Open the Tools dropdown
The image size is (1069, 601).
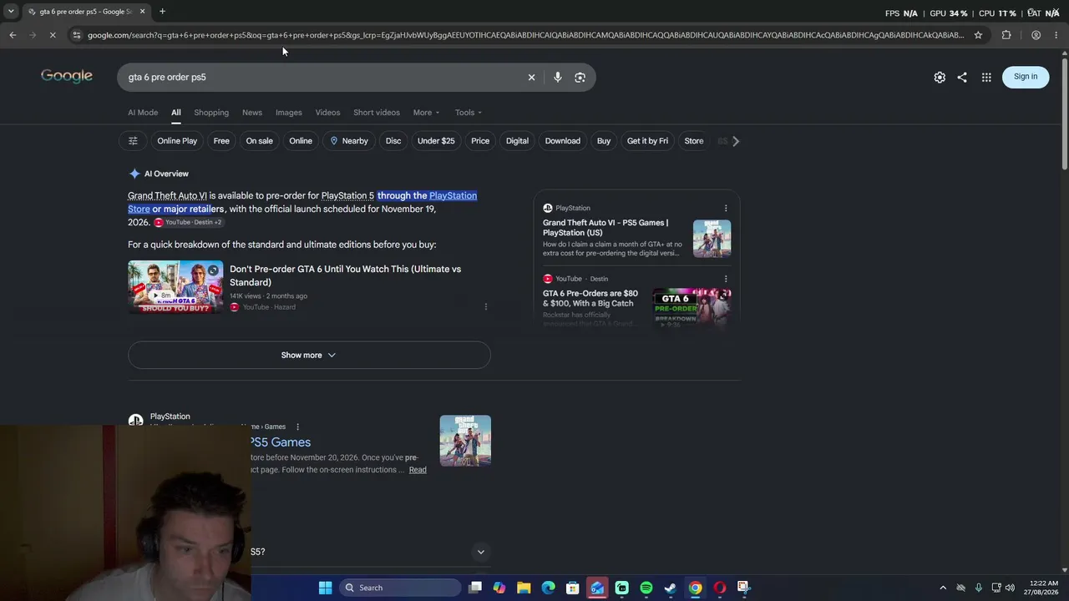(x=469, y=113)
